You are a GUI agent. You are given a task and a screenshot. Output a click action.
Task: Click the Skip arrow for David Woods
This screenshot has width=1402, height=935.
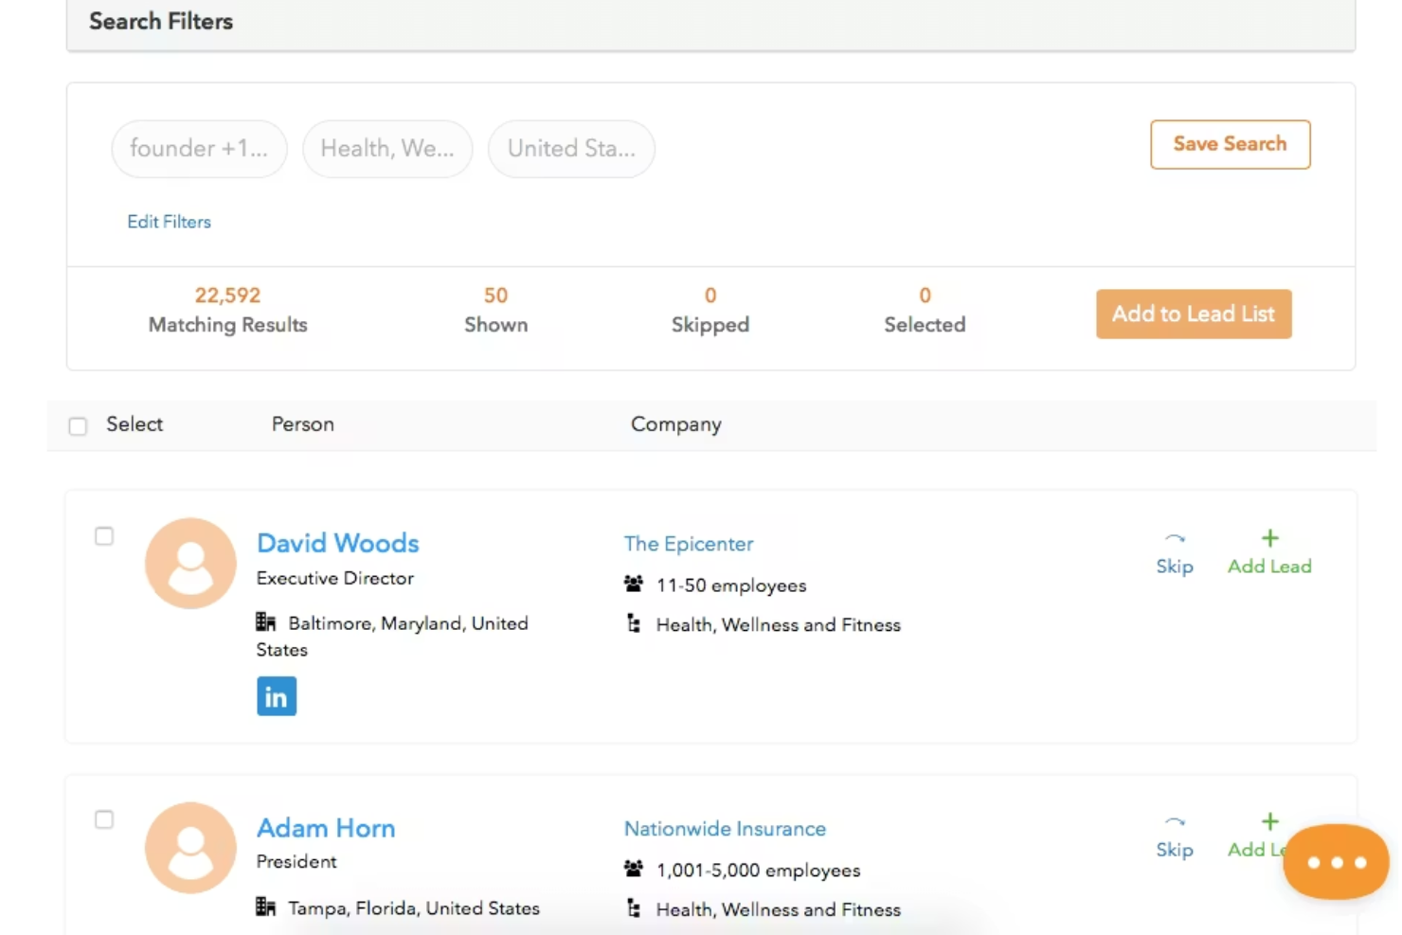(1175, 538)
